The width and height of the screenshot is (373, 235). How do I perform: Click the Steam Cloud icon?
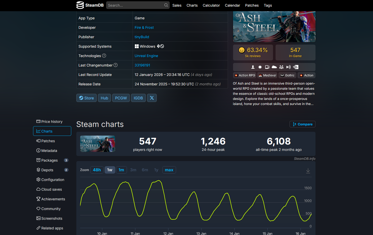[274, 67]
